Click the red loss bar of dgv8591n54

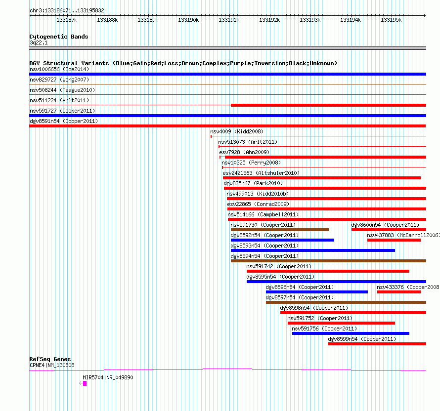tap(227, 126)
